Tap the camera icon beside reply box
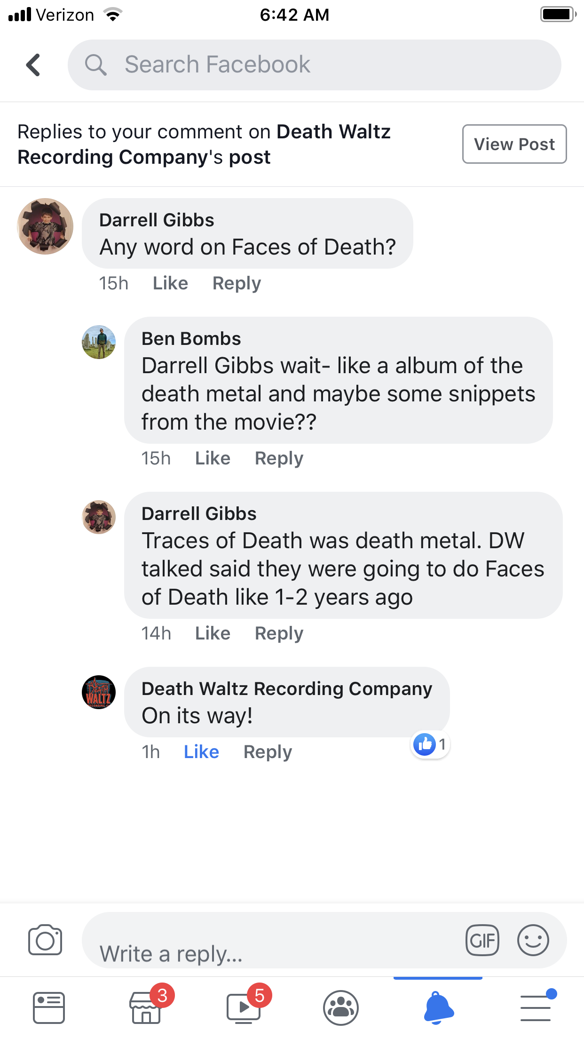 tap(45, 940)
